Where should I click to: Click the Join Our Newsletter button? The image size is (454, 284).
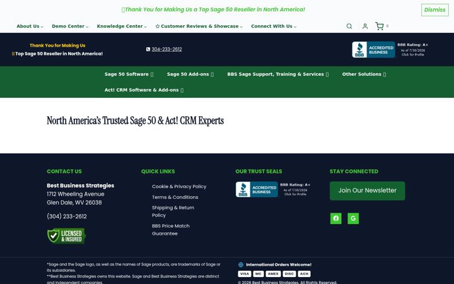[367, 191]
